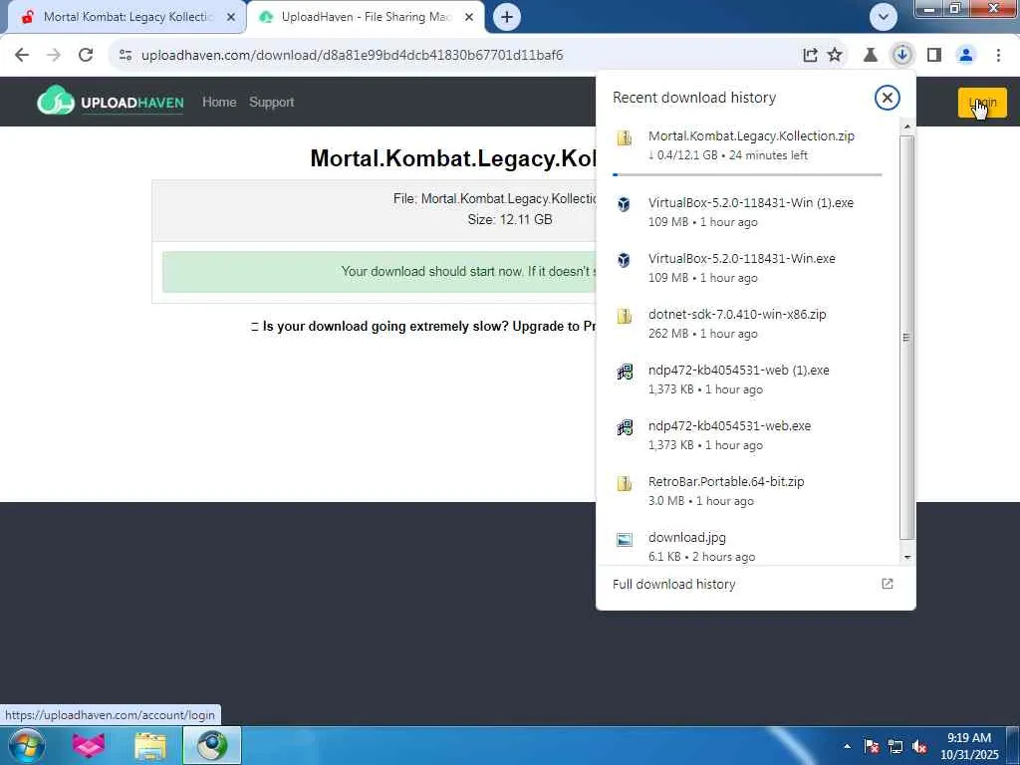Open VirtualBox-5.2.0-118431-Win.exe entry
This screenshot has height=765, width=1020.
pos(747,268)
